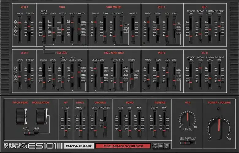The image size is (239, 153).
Task: Click the EG 2 ATTACK TIME slider
Action: (x=191, y=76)
